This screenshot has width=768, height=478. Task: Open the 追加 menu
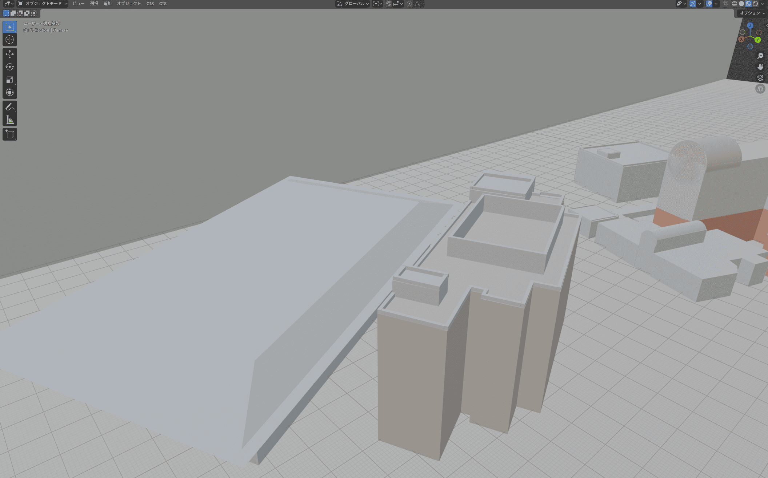(x=107, y=4)
